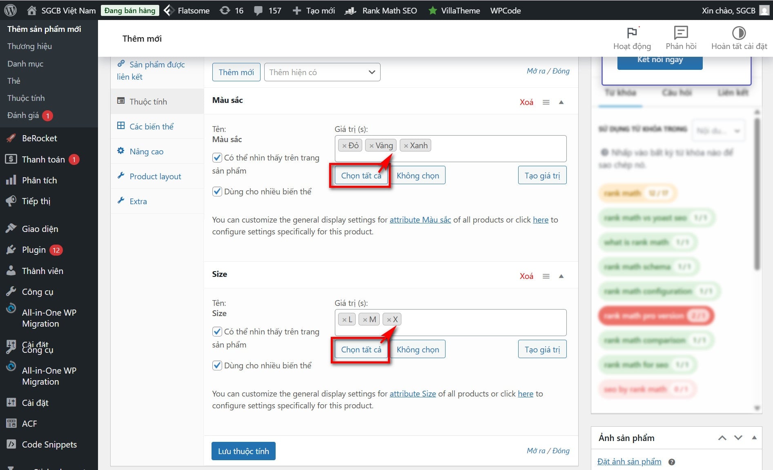Switch to Các biến thể tab
This screenshot has height=470, width=773.
point(151,127)
